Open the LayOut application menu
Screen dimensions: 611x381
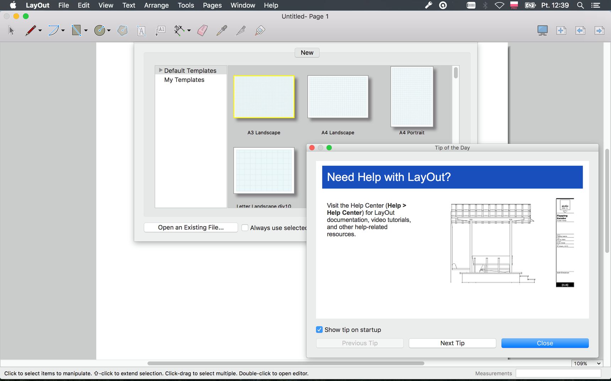37,5
